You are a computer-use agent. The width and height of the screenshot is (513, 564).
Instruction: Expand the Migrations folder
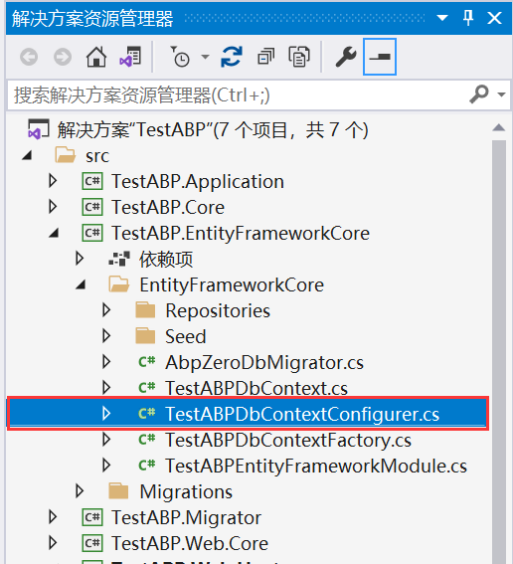(80, 491)
